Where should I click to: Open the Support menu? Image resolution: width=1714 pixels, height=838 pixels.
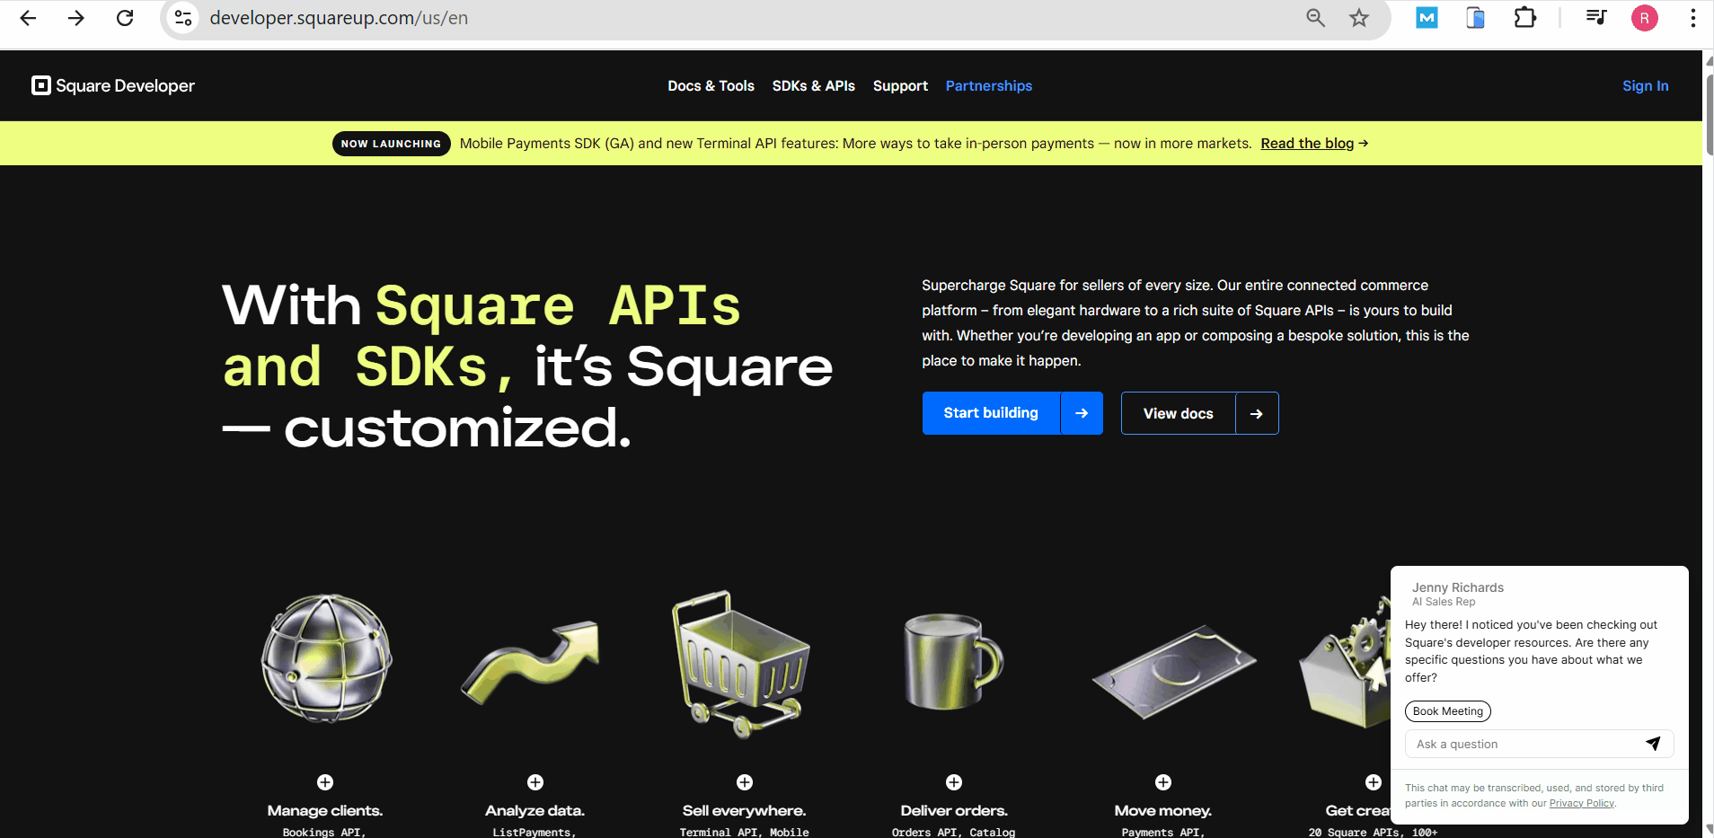click(900, 86)
